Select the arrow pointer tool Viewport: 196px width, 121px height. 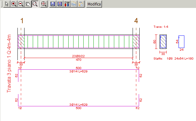click(7, 4)
